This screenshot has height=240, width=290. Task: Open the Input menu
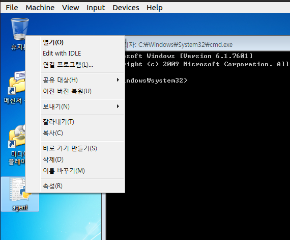point(96,8)
